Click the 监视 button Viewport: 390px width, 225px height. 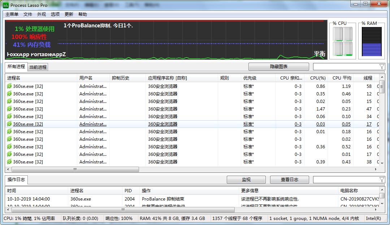point(246,180)
